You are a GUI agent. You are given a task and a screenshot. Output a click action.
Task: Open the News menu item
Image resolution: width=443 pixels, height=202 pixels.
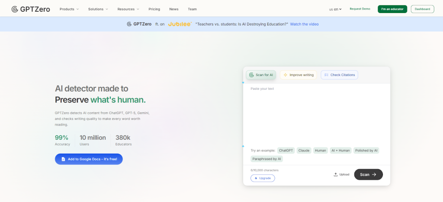click(174, 9)
